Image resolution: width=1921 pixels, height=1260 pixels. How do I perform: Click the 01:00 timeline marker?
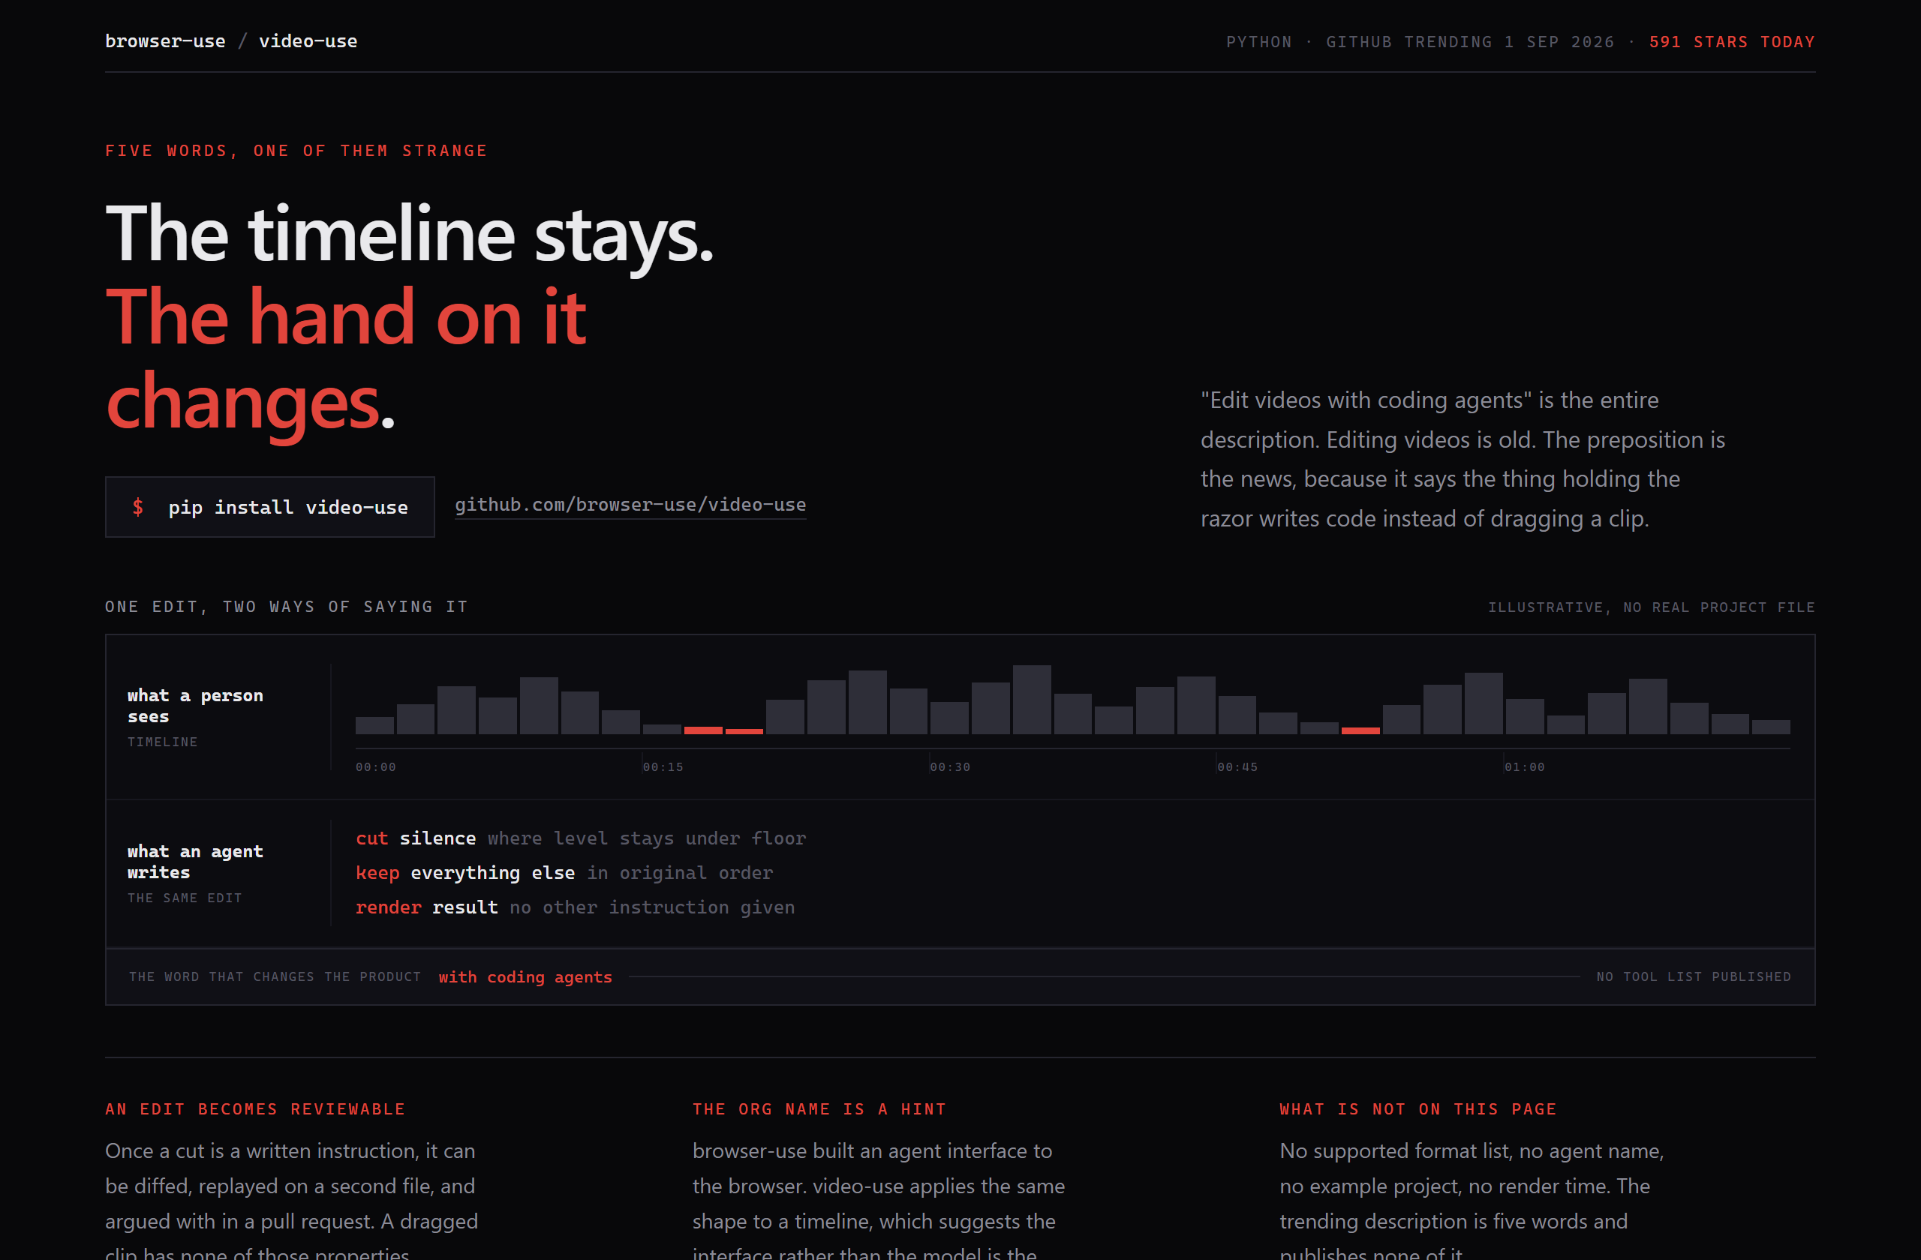(1525, 767)
